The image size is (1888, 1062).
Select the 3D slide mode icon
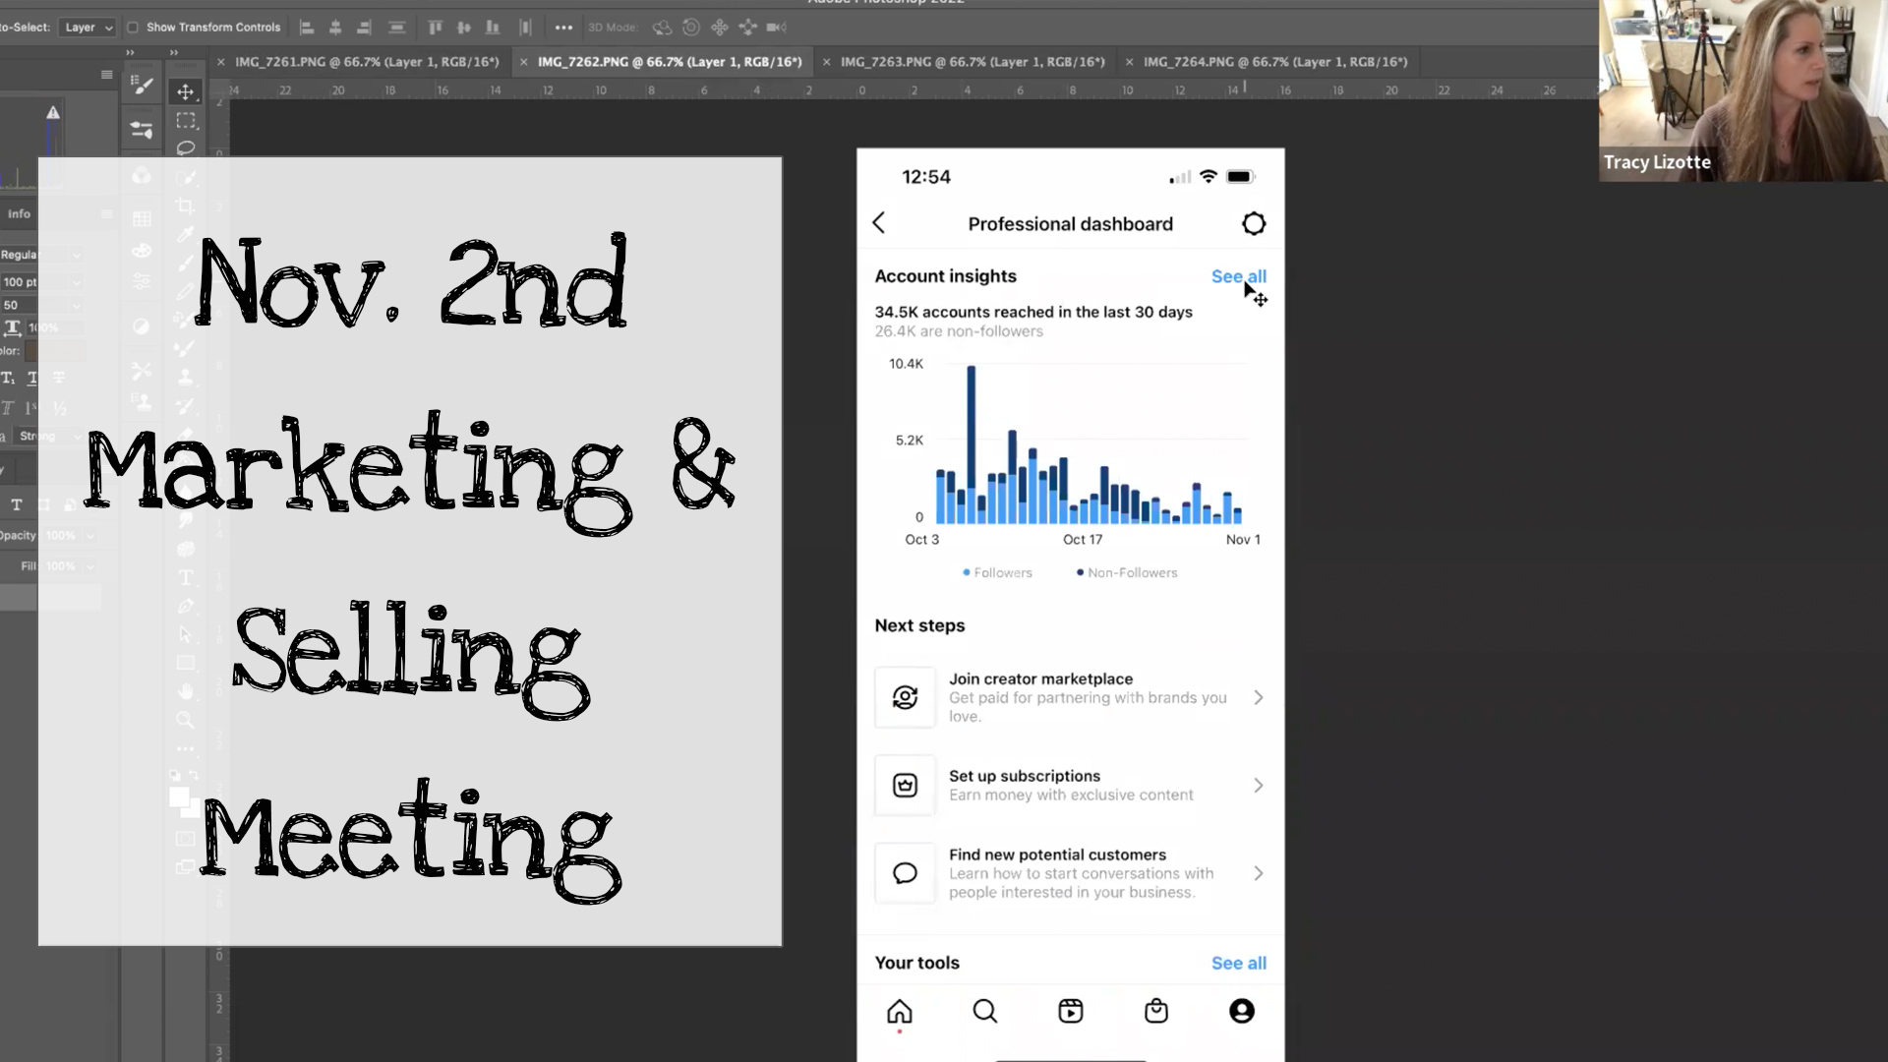click(x=748, y=28)
